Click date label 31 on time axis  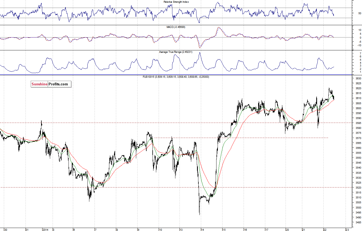[27, 229]
